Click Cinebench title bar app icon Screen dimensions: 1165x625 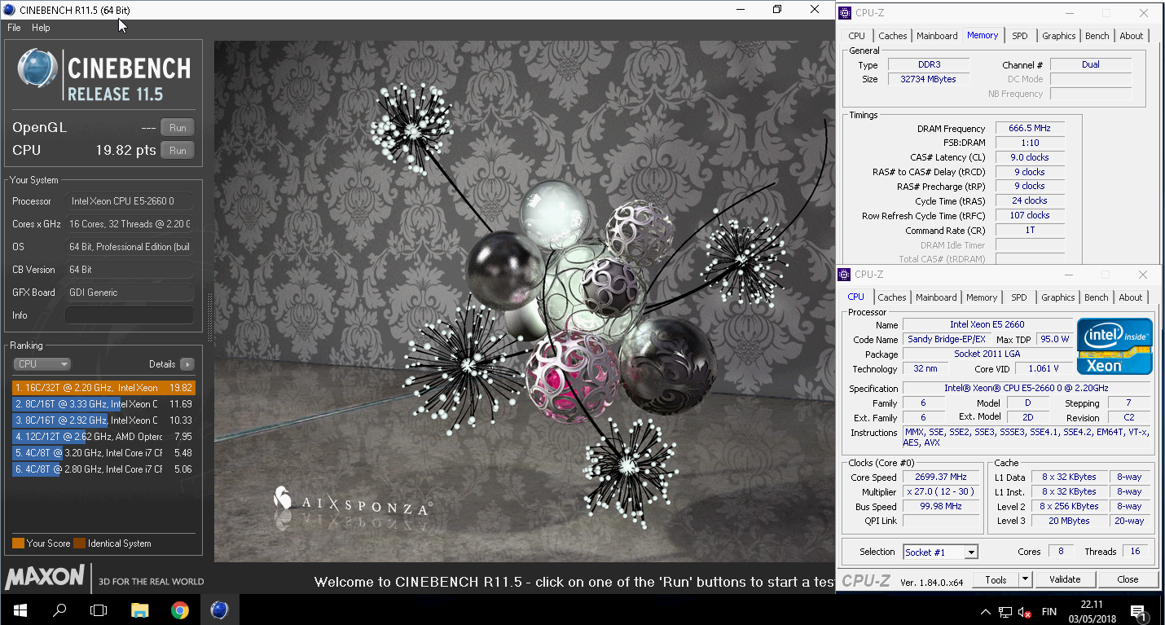pyautogui.click(x=9, y=10)
